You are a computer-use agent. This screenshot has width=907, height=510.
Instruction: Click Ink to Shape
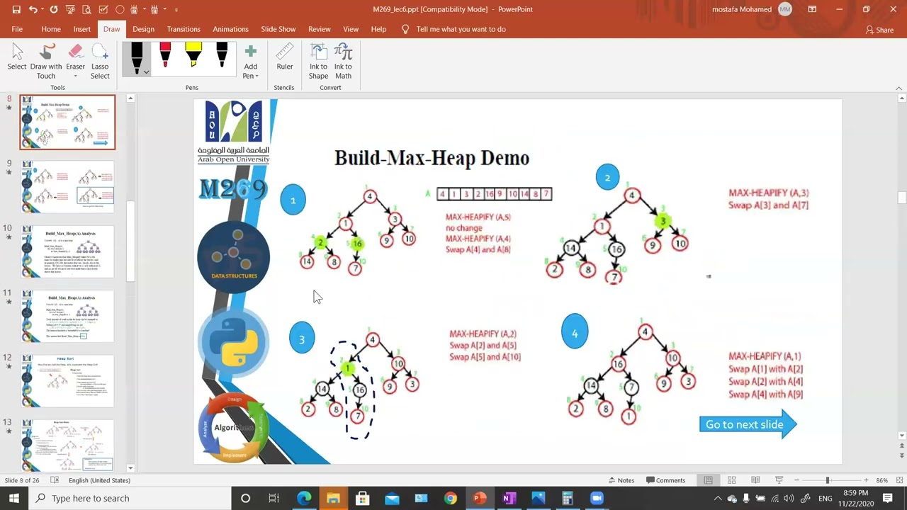[318, 62]
